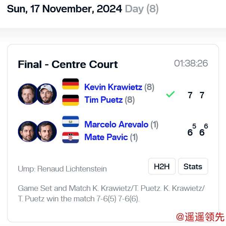Click the match duration 01:38:26
This screenshot has height=226, width=226.
191,64
